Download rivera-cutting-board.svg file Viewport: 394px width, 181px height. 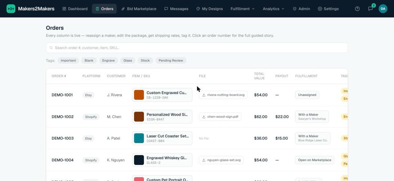tap(223, 95)
